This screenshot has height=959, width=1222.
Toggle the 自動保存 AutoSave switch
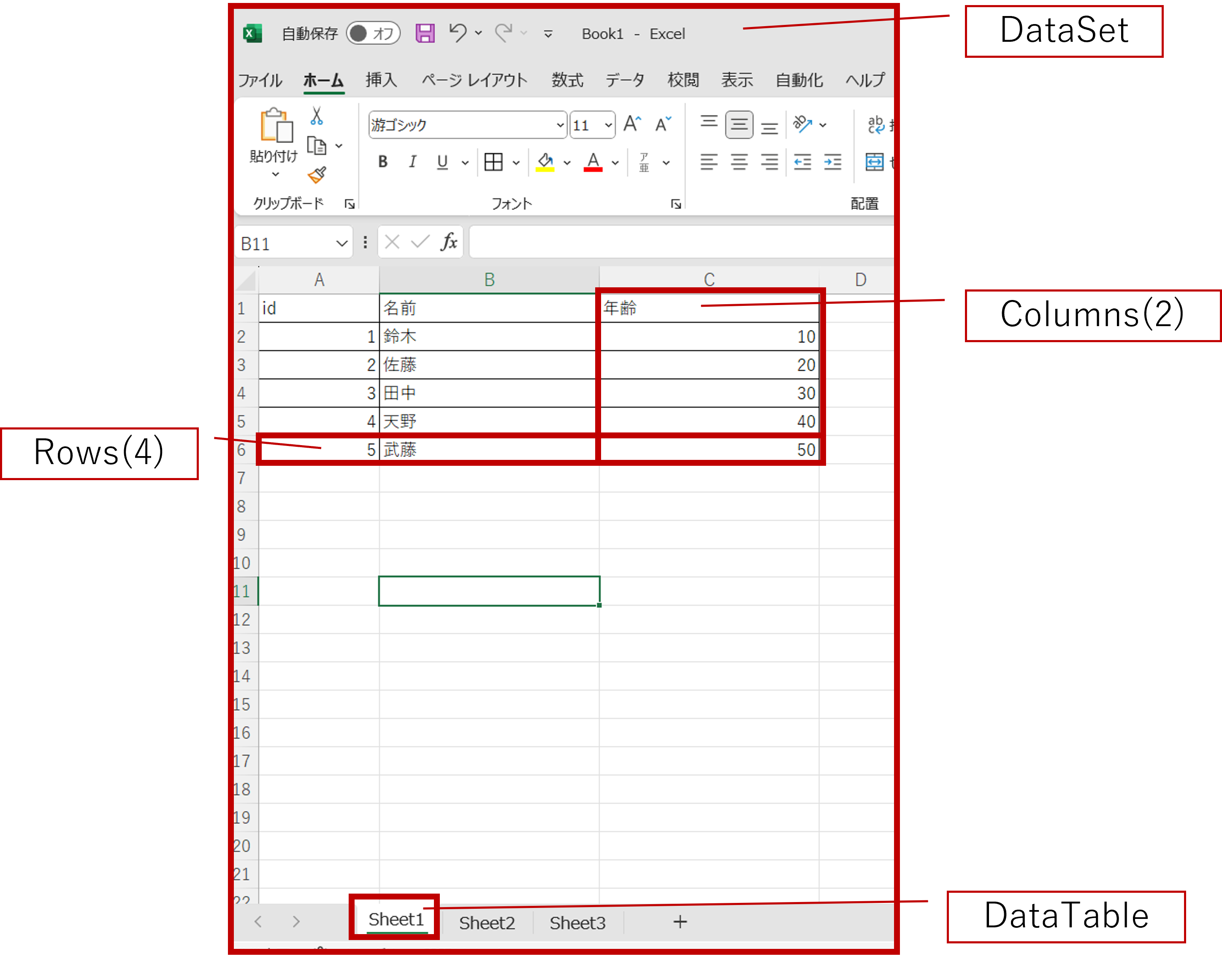pyautogui.click(x=373, y=33)
